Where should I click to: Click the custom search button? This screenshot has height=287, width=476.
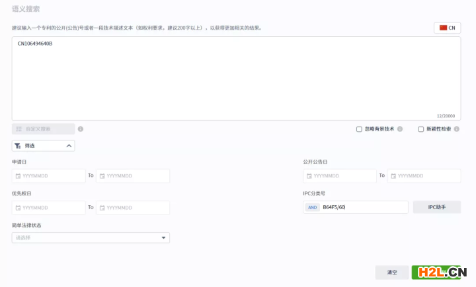coord(43,129)
